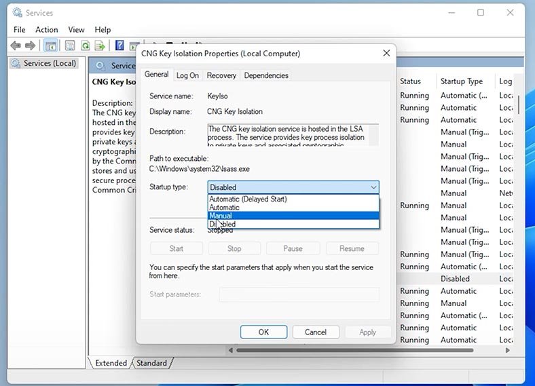This screenshot has height=386, width=535.
Task: Open the blue Help question mark icon
Action: point(119,45)
